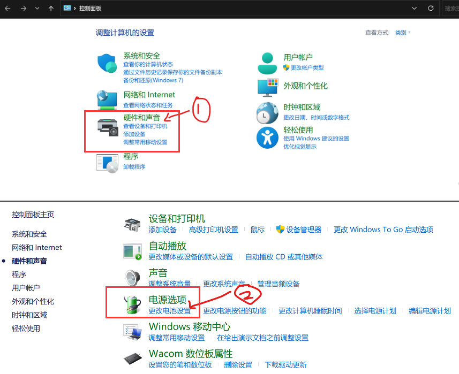Click the 硬件和声音 printer icon
Image resolution: width=459 pixels, height=374 pixels.
107,127
